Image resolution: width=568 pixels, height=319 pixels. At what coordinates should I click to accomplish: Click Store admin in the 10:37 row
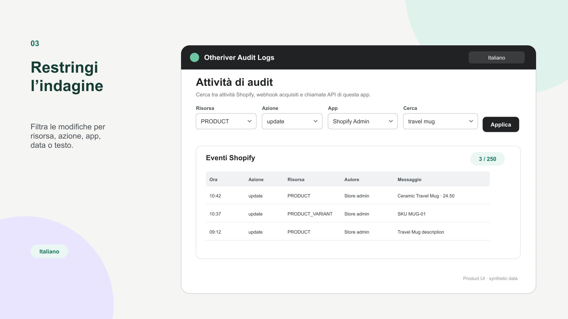pos(357,214)
